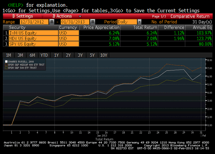Select the 6M range tab
215x154 pixels.
tap(32, 55)
